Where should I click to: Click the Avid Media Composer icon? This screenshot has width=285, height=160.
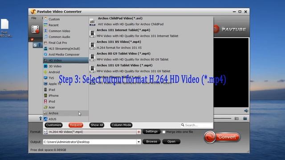[45, 54]
